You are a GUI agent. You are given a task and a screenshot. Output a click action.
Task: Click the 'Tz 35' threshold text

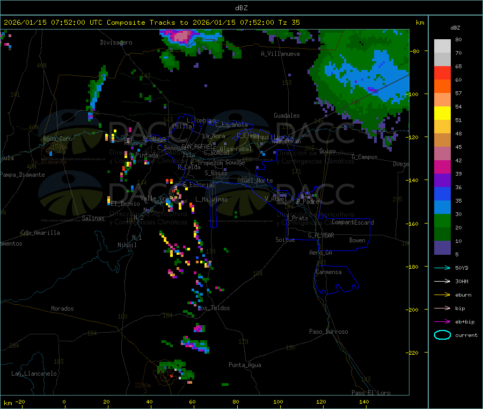[289, 23]
